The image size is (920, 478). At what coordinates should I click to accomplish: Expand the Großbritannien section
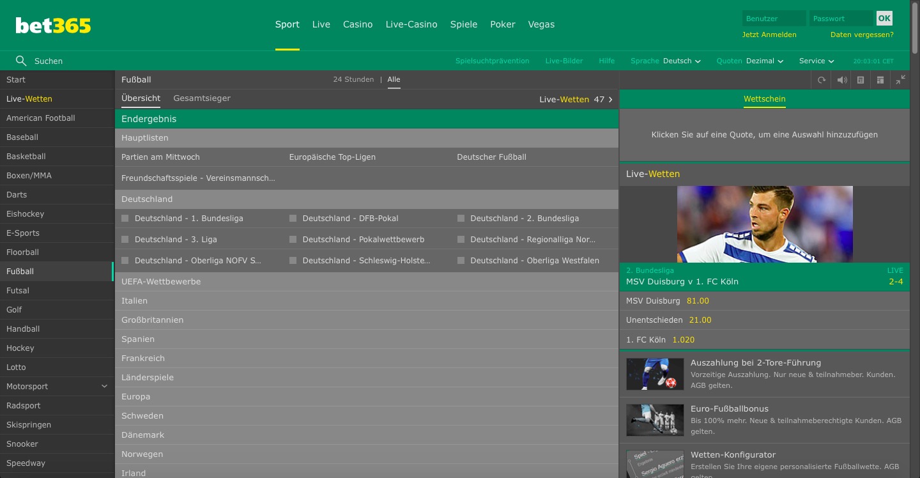pyautogui.click(x=367, y=320)
